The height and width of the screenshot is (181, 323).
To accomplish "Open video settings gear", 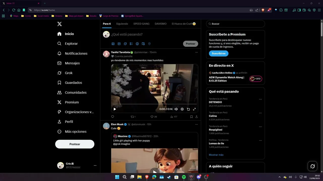I will pos(182,109).
